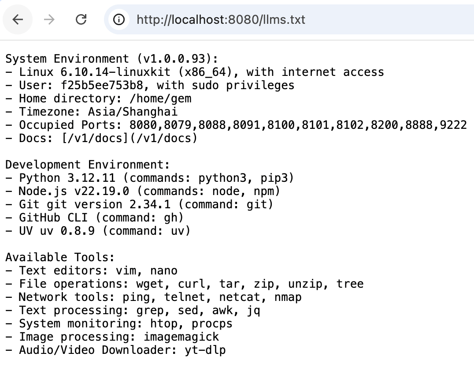Click the Network tools line

click(153, 297)
